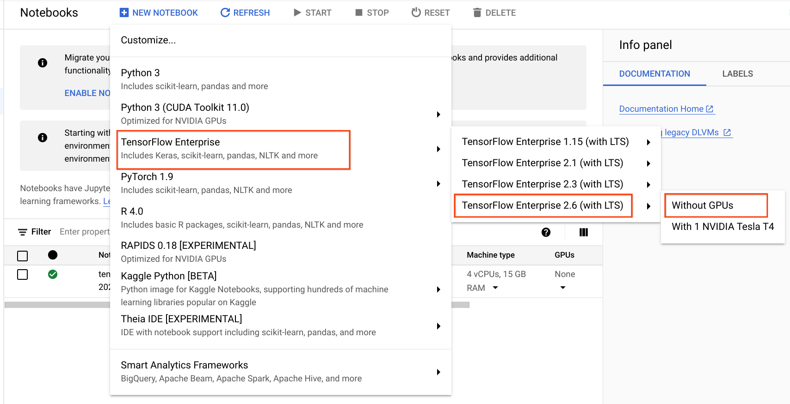Click the Notebooks page title
Screen dimensions: 790x404
click(49, 12)
